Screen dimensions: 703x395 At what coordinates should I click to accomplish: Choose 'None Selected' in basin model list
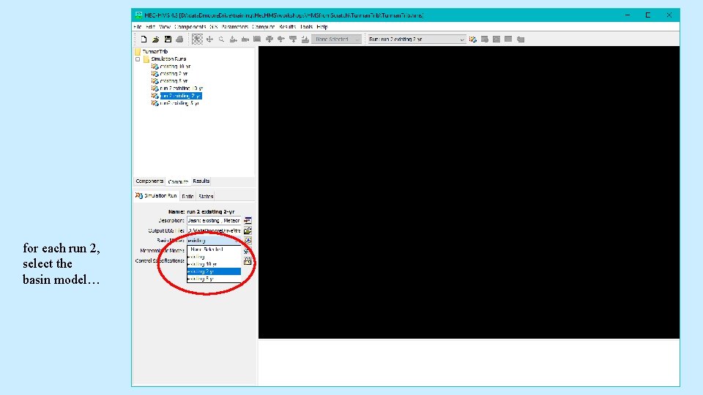[214, 249]
